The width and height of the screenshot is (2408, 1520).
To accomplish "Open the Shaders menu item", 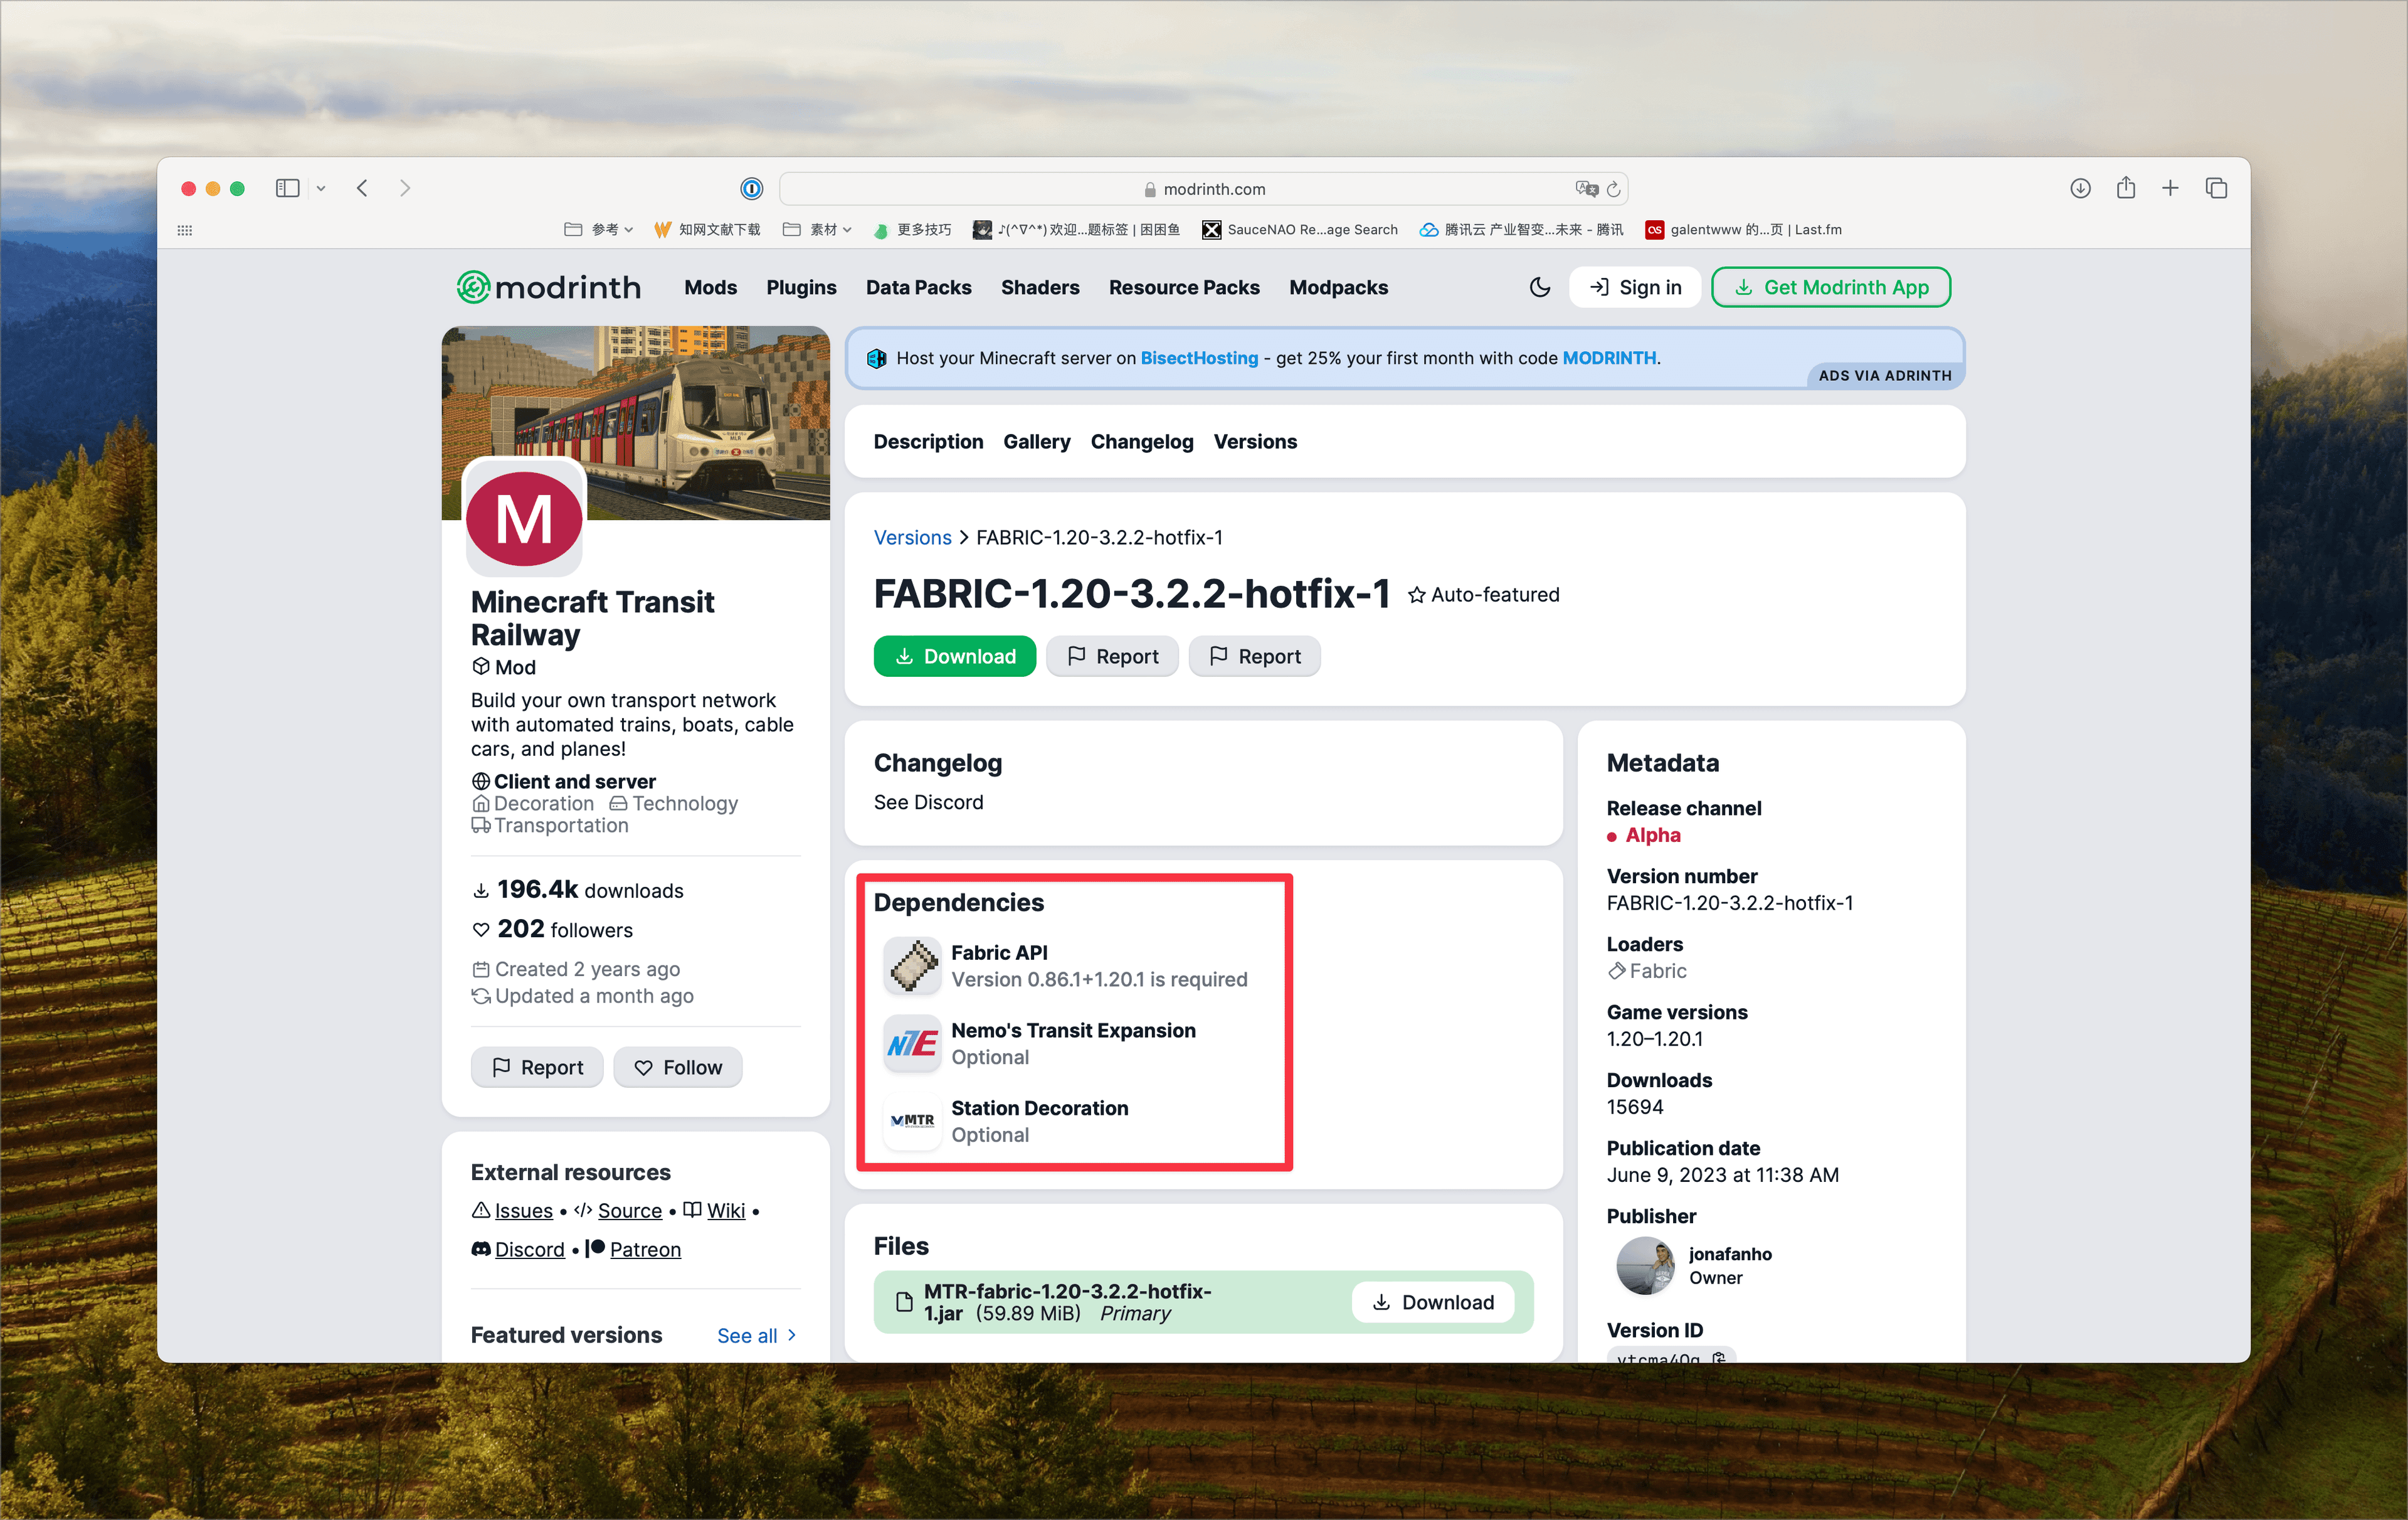I will pos(1040,287).
